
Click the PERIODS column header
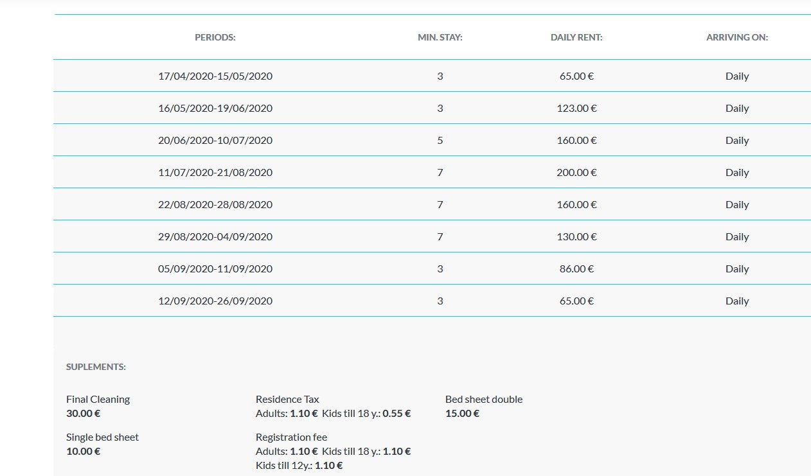click(x=215, y=37)
